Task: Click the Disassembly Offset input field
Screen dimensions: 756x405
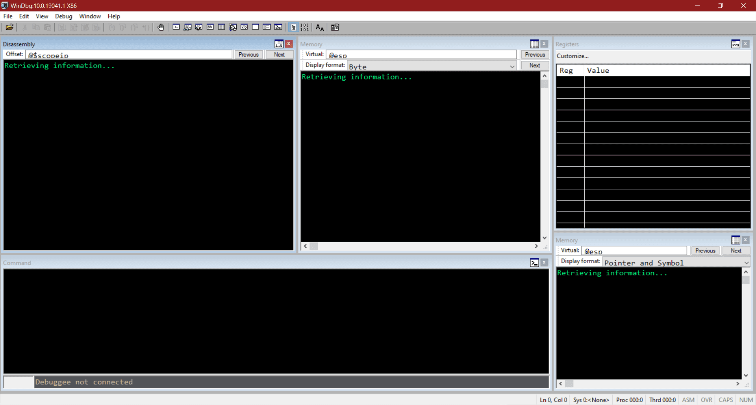Action: tap(129, 55)
